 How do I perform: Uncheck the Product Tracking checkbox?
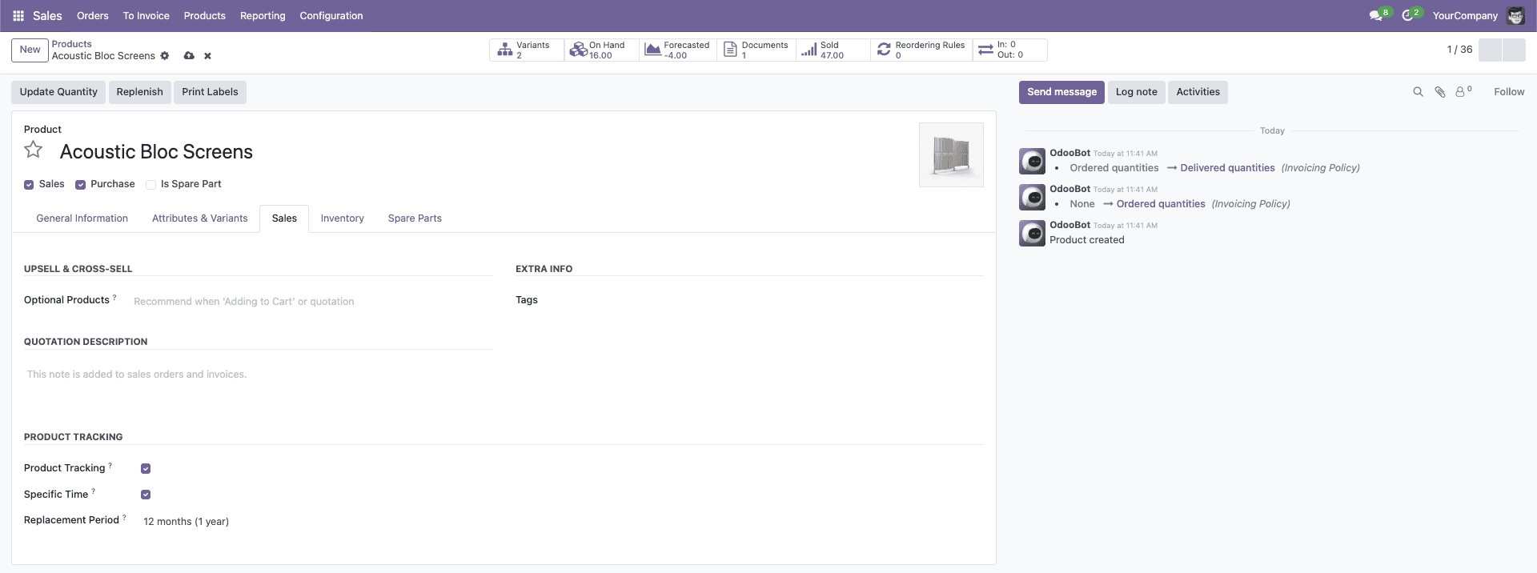coord(146,469)
